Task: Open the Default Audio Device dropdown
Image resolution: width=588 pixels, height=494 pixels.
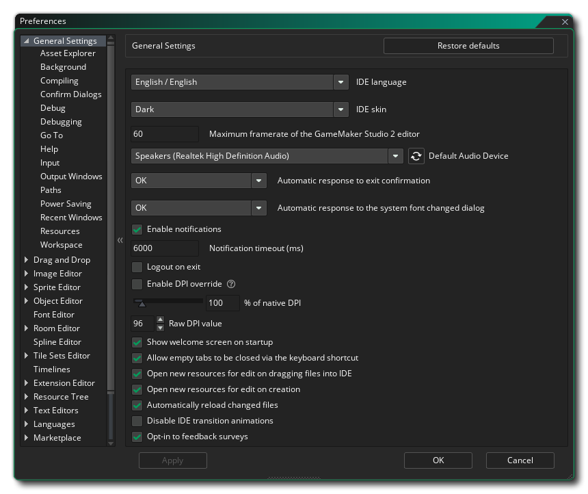Action: (396, 156)
